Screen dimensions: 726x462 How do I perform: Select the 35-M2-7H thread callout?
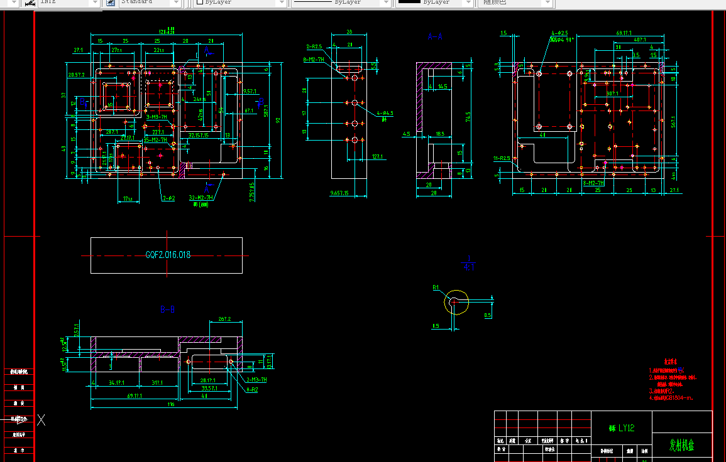point(155,139)
